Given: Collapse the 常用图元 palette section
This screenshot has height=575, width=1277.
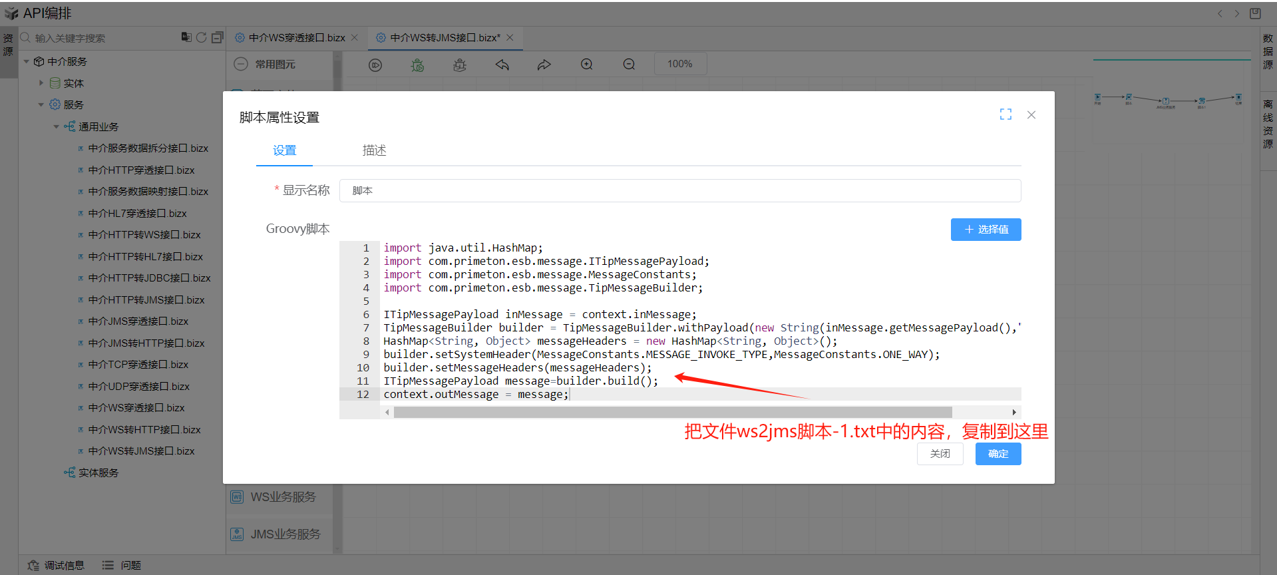Looking at the screenshot, I should click(241, 65).
